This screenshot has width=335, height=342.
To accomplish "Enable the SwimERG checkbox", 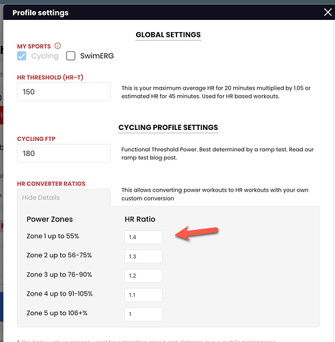I will [70, 56].
